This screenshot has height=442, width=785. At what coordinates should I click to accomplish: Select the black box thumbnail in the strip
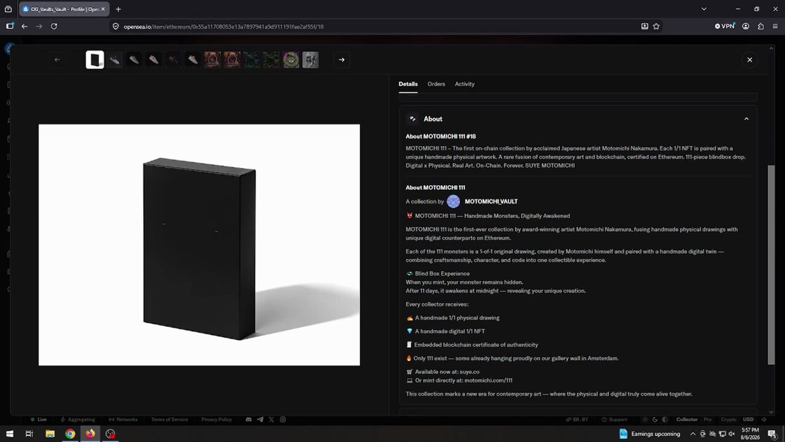pos(95,60)
